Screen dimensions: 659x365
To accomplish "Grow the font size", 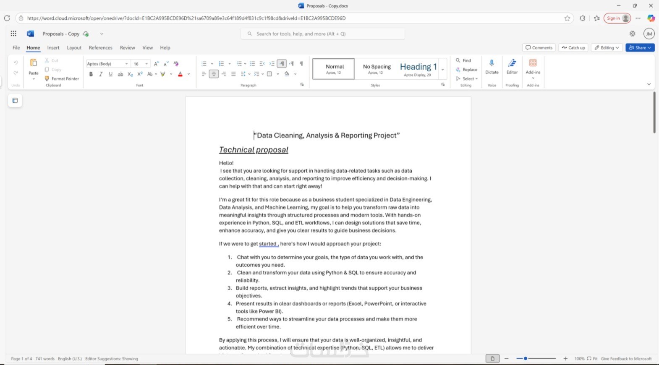I will point(156,64).
